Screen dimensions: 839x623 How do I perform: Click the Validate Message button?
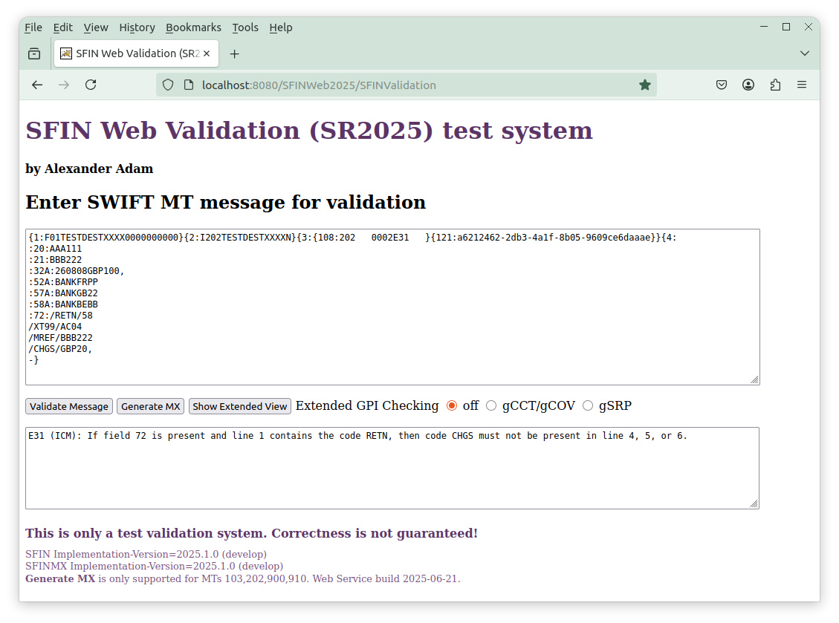click(x=68, y=406)
